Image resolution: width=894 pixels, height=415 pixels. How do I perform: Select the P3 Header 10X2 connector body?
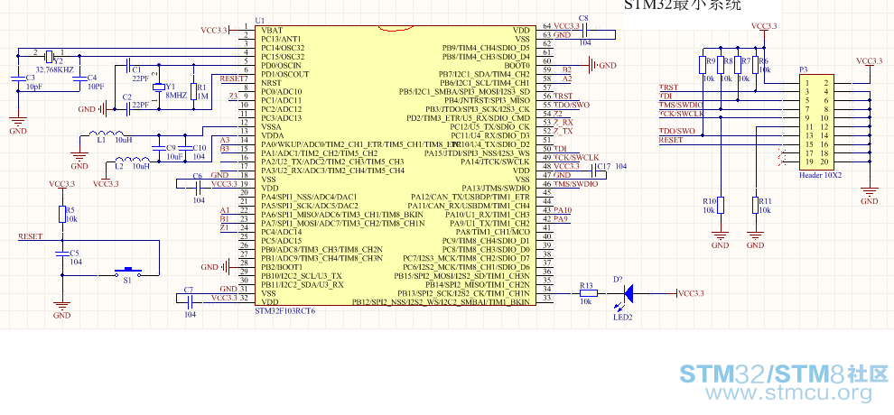point(816,122)
